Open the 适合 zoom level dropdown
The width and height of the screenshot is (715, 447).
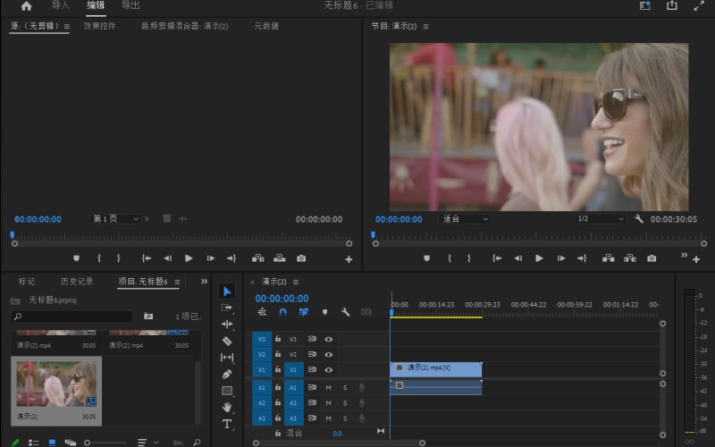(x=465, y=219)
